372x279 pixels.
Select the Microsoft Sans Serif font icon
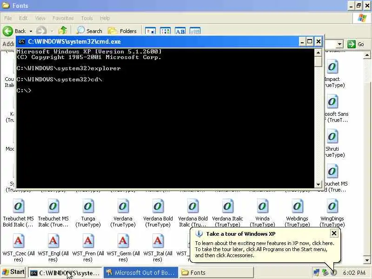click(332, 102)
